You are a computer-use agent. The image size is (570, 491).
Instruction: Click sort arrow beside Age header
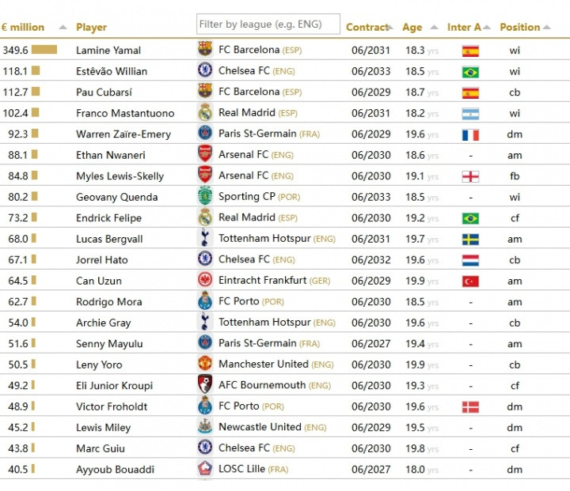pos(435,28)
